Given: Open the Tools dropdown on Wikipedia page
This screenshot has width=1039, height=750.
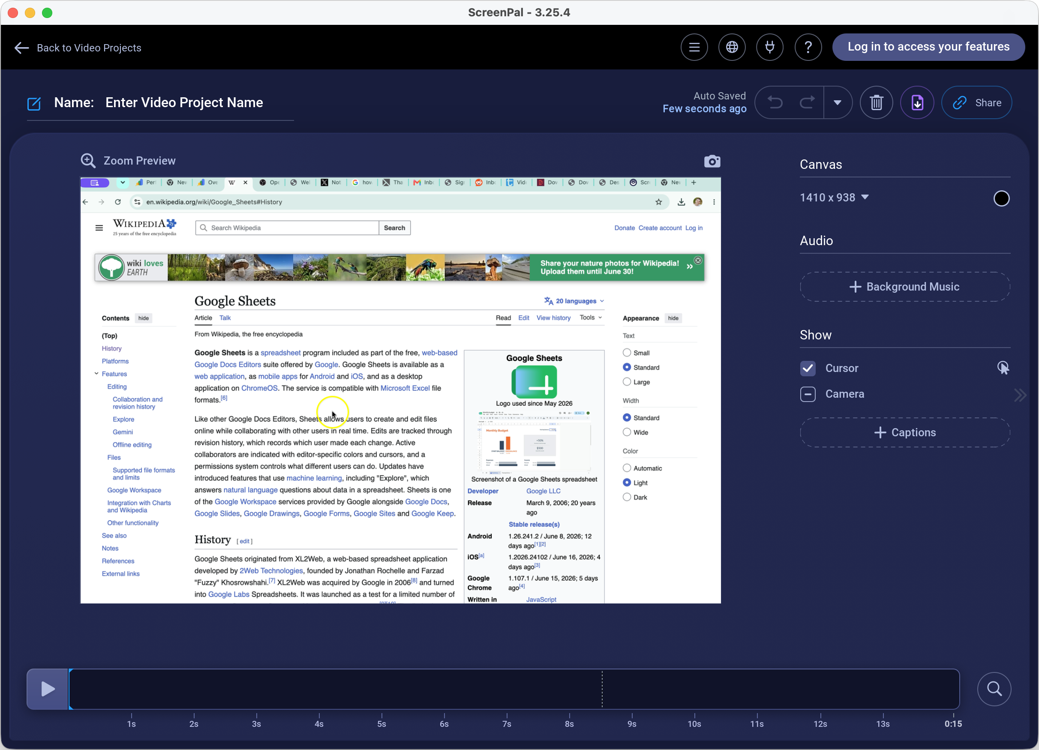Looking at the screenshot, I should pos(591,318).
